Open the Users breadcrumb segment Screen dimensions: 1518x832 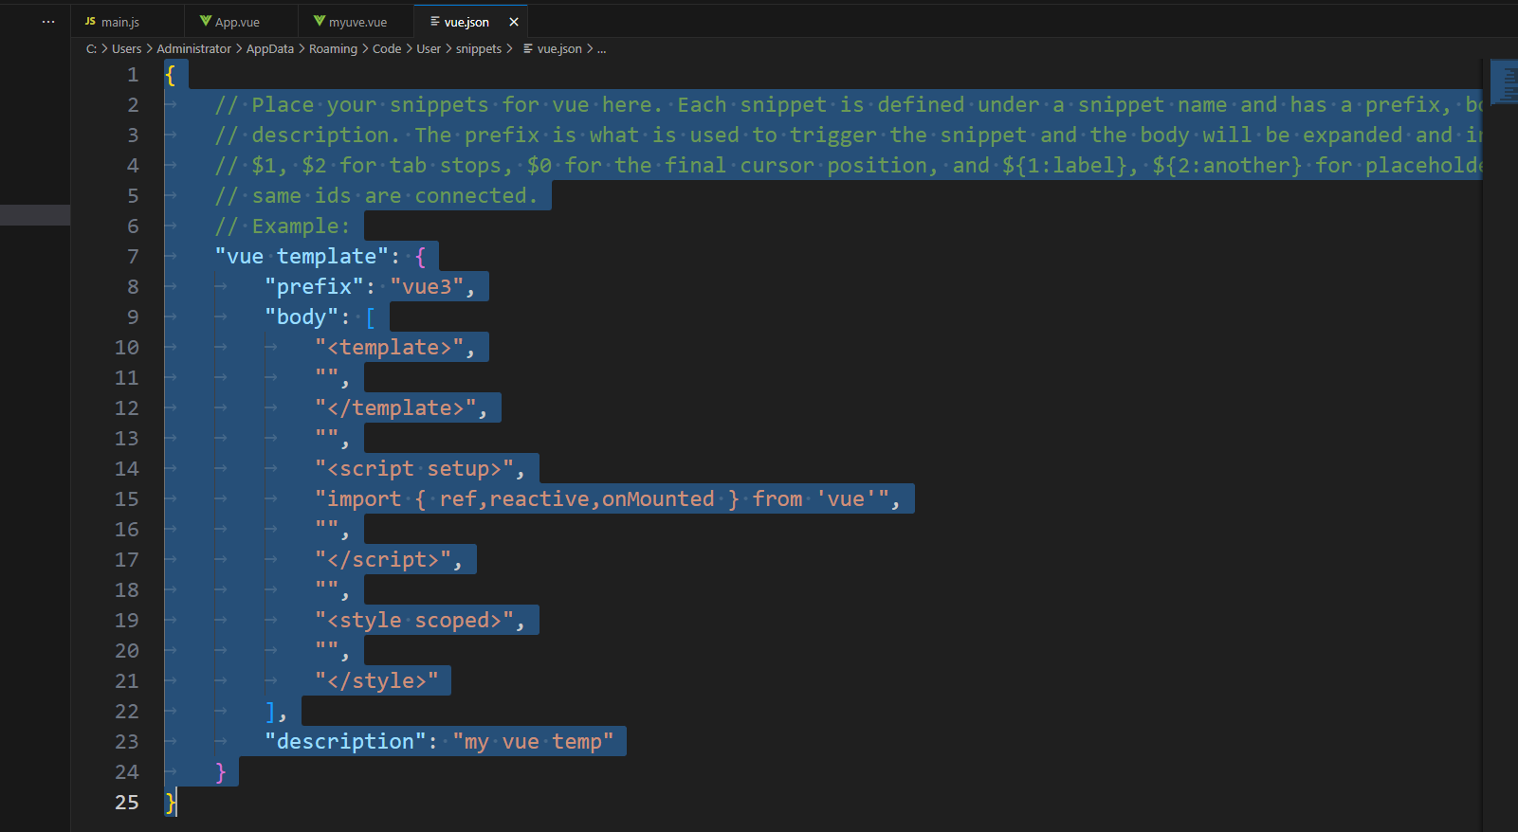pos(126,48)
